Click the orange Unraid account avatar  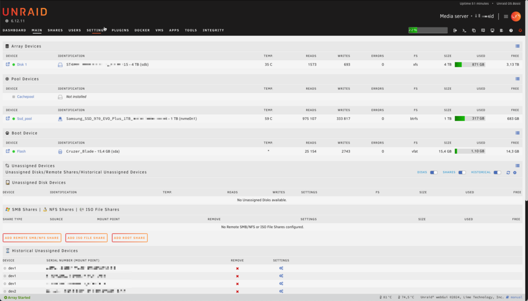[x=516, y=16]
